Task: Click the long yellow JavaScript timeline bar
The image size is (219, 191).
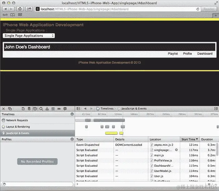Action: (x=111, y=133)
